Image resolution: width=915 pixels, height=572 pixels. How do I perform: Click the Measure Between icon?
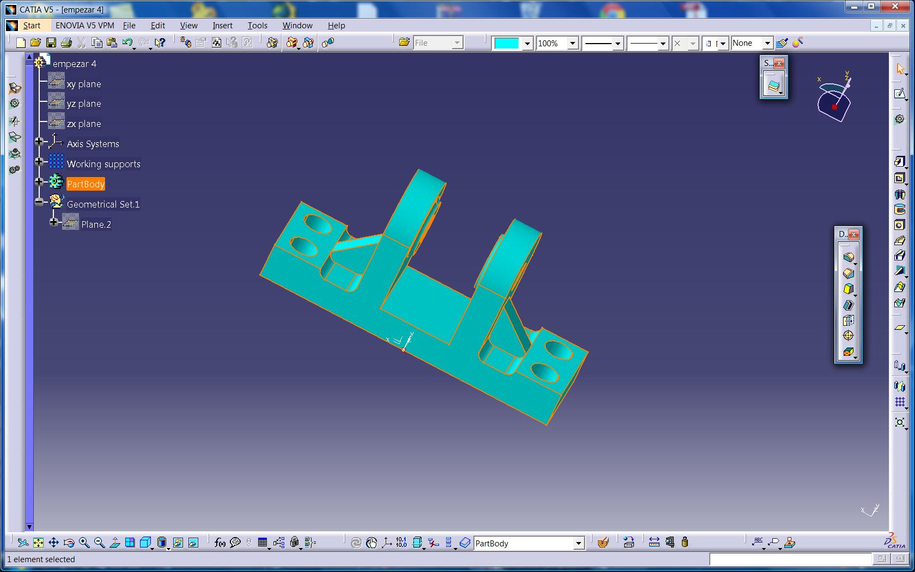pyautogui.click(x=655, y=542)
